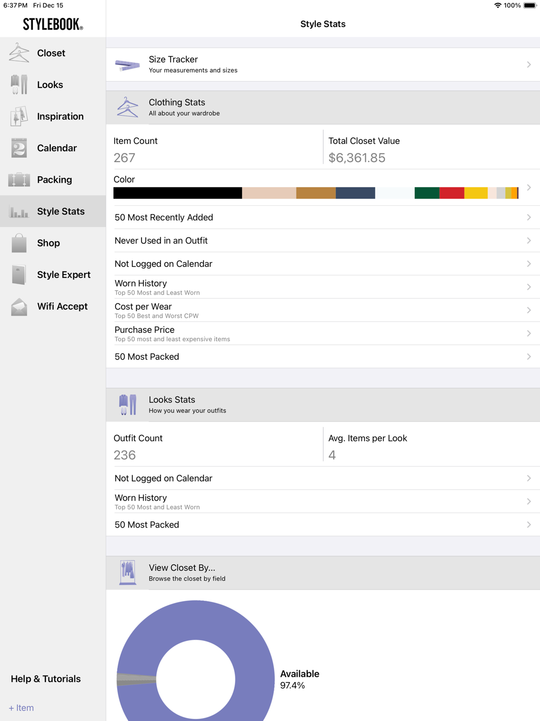Select the navy blue color segment
Image resolution: width=540 pixels, height=721 pixels.
[x=355, y=193]
